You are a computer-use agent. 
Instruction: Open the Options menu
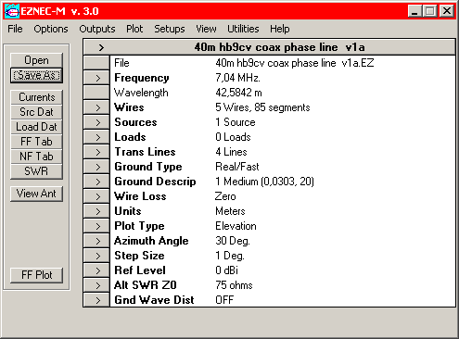pos(51,29)
